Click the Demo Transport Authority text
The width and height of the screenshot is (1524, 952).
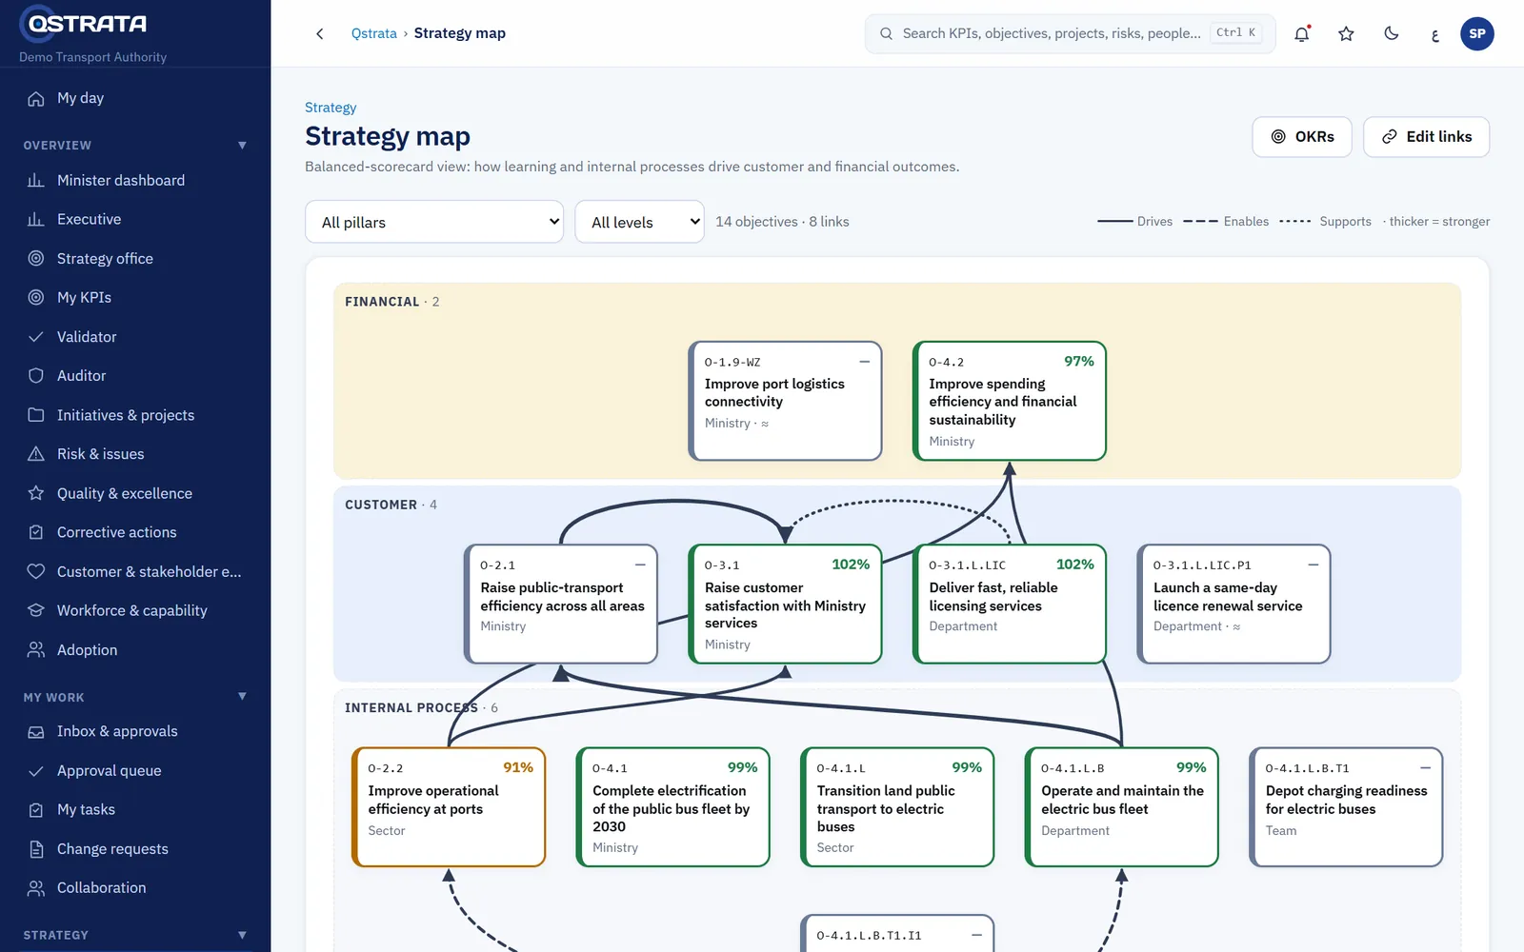click(x=92, y=57)
